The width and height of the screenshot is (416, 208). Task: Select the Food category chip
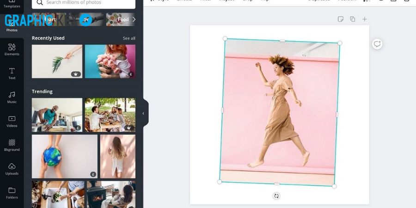point(121,19)
